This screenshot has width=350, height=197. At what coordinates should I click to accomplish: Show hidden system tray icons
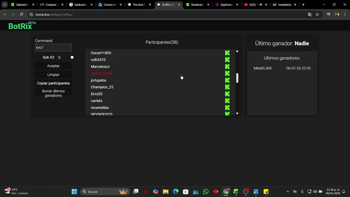(x=287, y=192)
